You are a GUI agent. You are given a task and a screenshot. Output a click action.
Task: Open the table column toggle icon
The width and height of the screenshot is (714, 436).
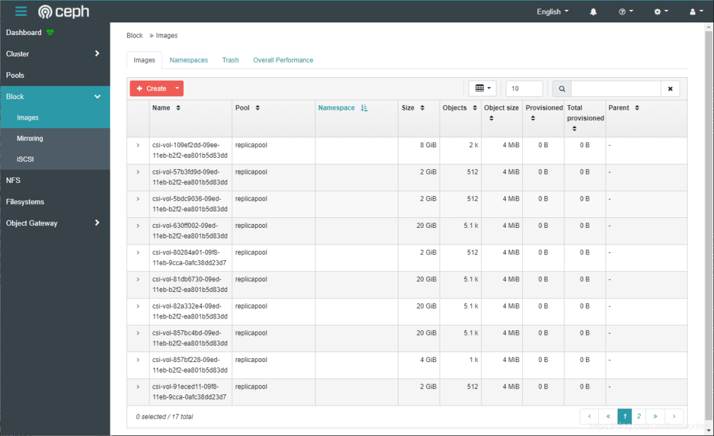pos(483,89)
